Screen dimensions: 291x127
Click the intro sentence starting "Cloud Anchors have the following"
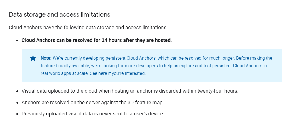(88, 28)
